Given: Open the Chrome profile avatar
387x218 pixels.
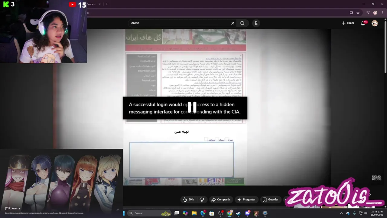Looking at the screenshot, I should (375, 13).
